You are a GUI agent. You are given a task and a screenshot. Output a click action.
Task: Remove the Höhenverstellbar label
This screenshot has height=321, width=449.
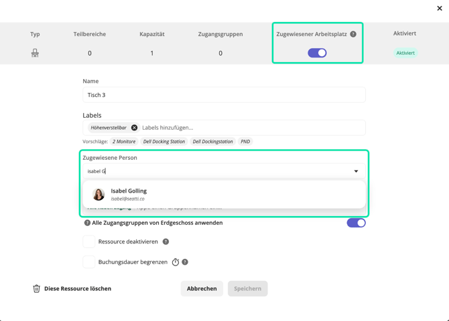[x=134, y=128]
